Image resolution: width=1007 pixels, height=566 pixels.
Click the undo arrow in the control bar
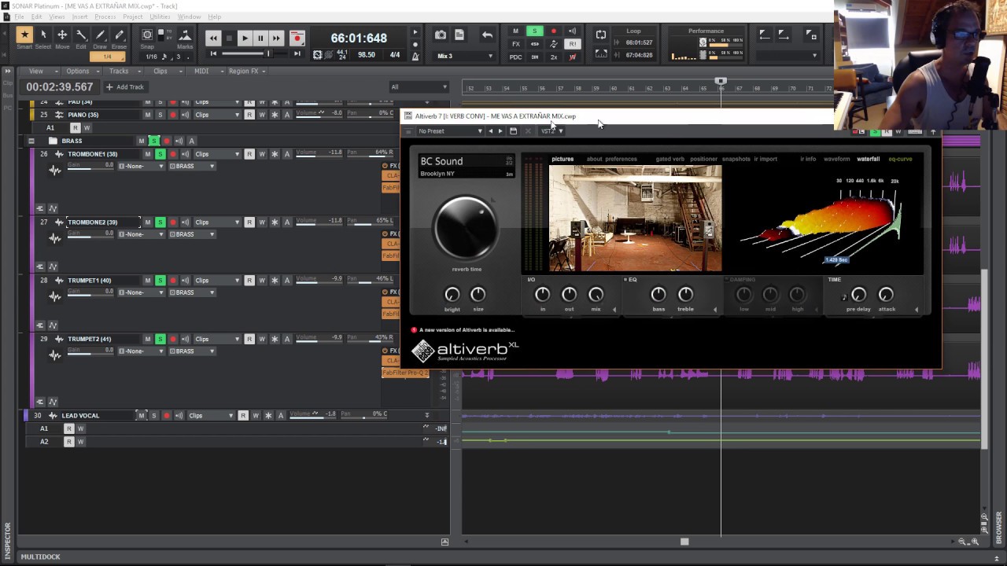pos(487,35)
